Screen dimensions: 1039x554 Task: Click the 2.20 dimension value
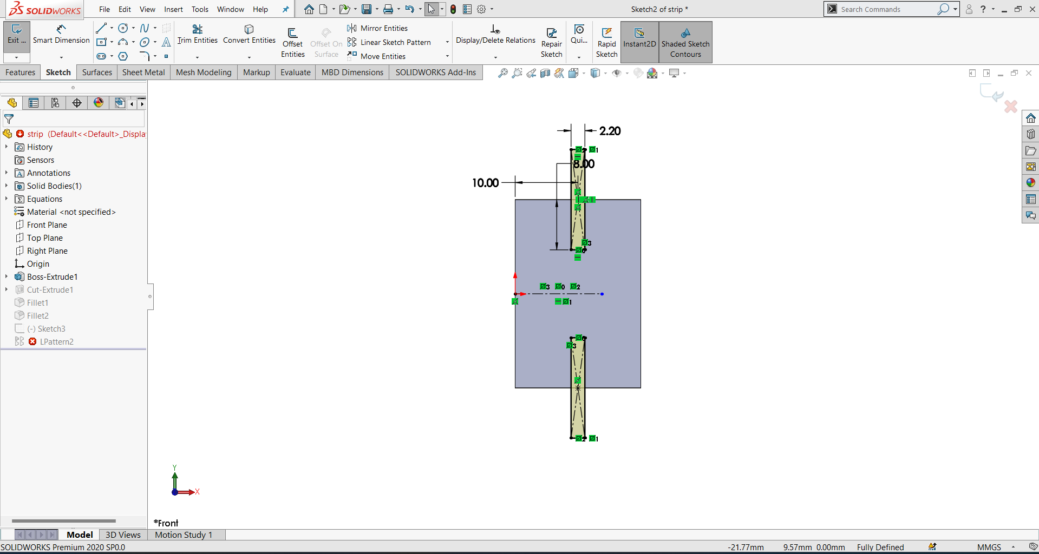pos(610,131)
